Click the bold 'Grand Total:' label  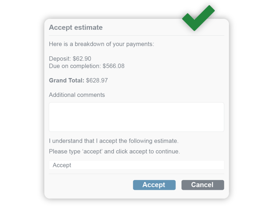(x=67, y=80)
